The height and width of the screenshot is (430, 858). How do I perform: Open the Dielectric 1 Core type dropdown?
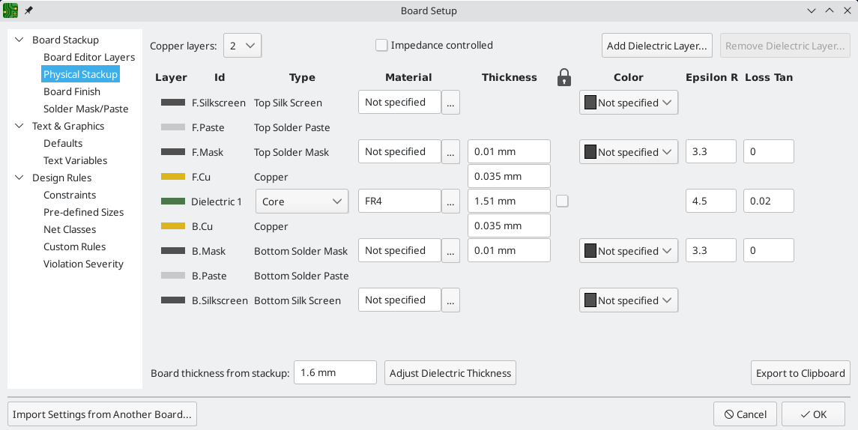pos(302,202)
